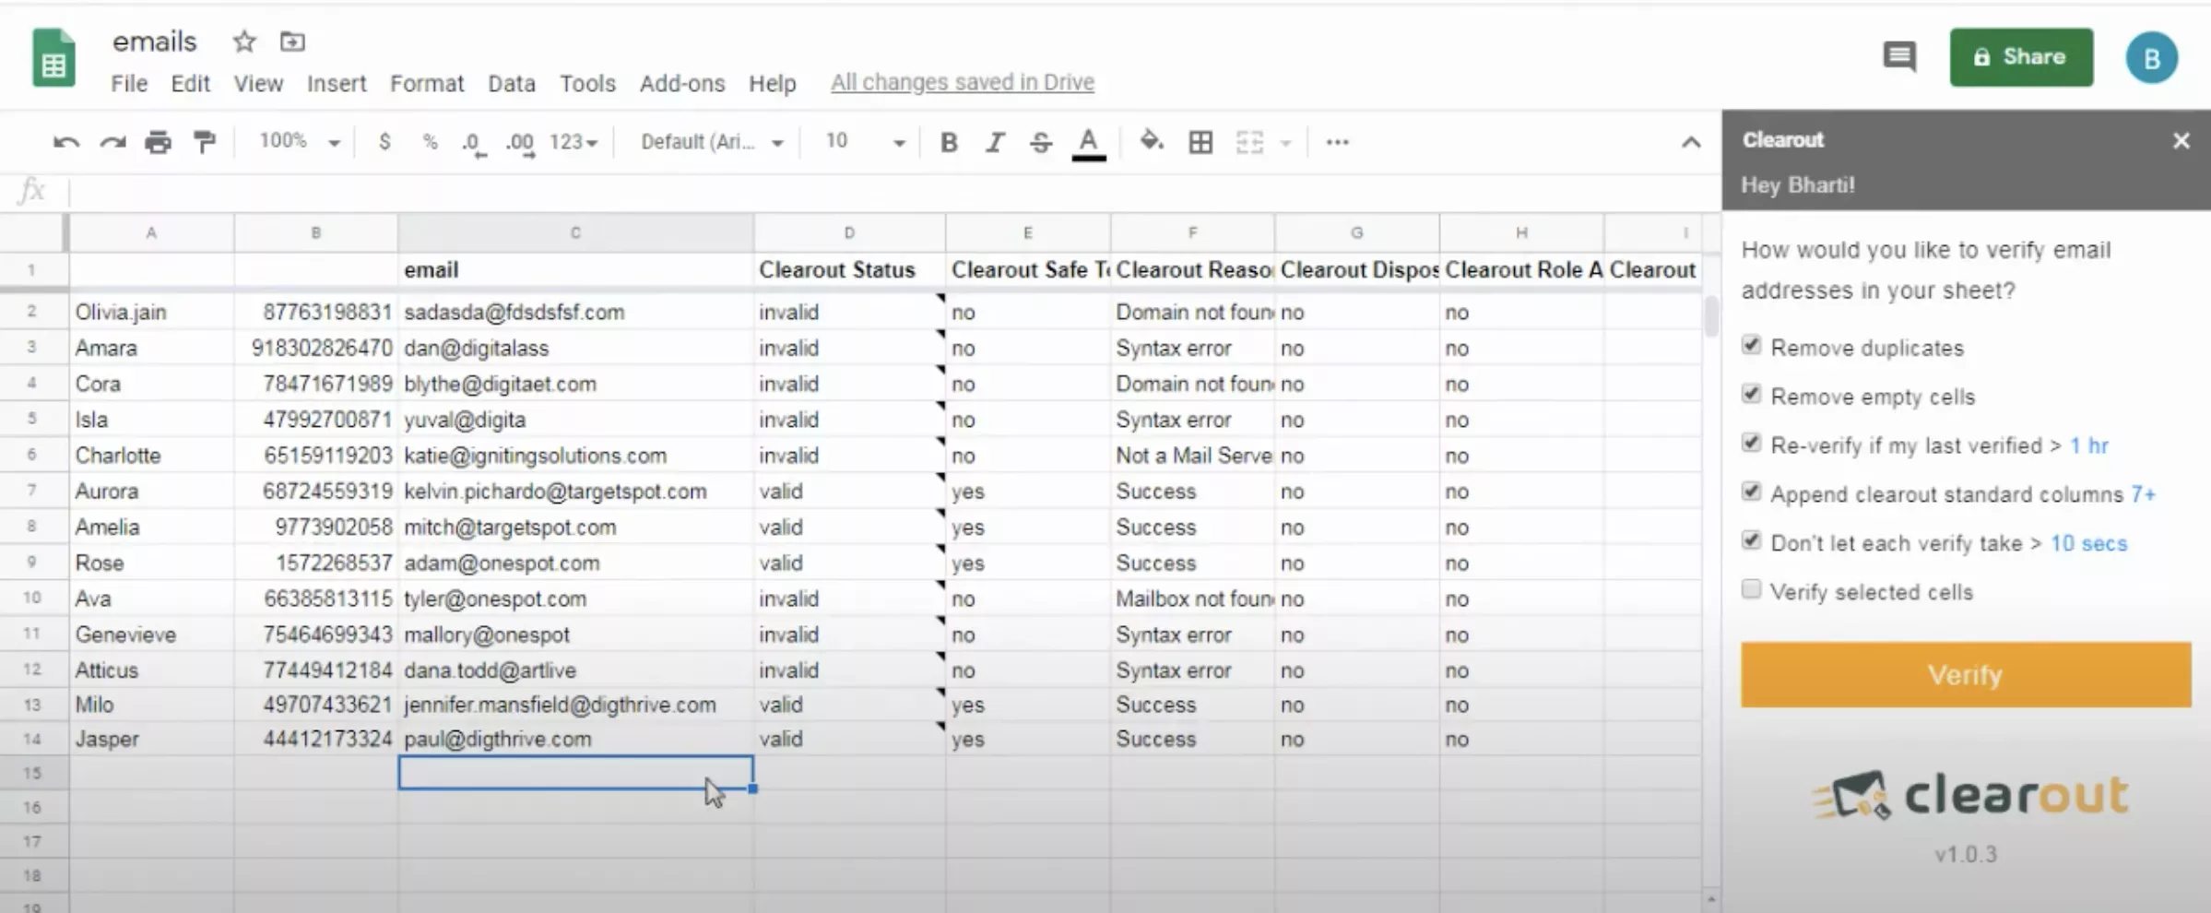This screenshot has height=913, width=2211.
Task: Click the Mailbox not found reason cell
Action: pos(1192,599)
